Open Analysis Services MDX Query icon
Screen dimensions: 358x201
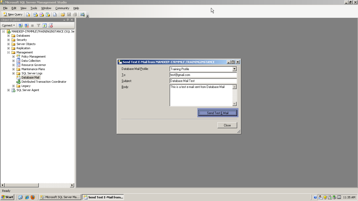(x=36, y=14)
